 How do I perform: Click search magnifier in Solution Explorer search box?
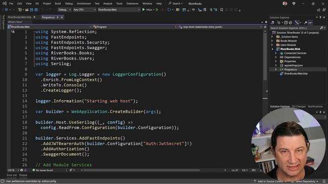point(321,28)
